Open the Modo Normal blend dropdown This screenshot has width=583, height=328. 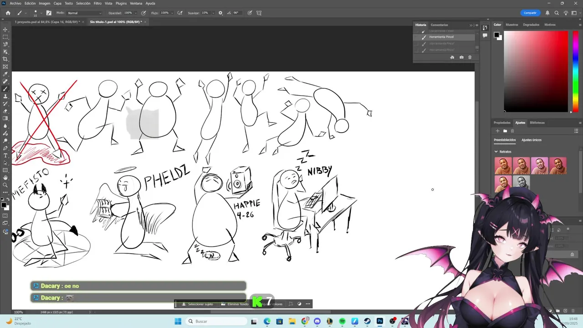tap(85, 13)
